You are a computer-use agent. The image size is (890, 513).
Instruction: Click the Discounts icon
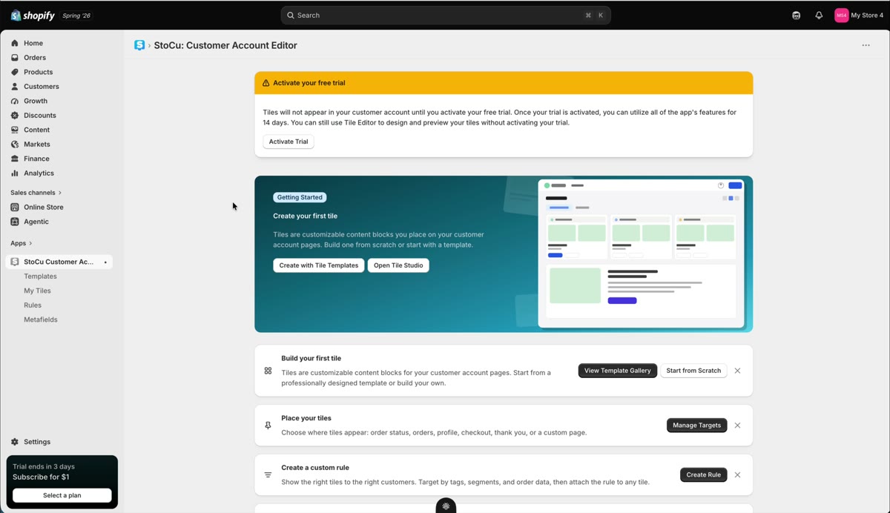[15, 116]
